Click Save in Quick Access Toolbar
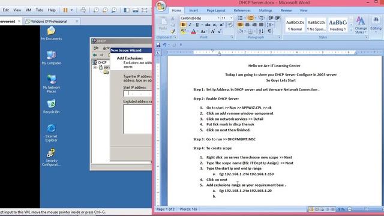The image size is (384, 216). tap(158, 45)
